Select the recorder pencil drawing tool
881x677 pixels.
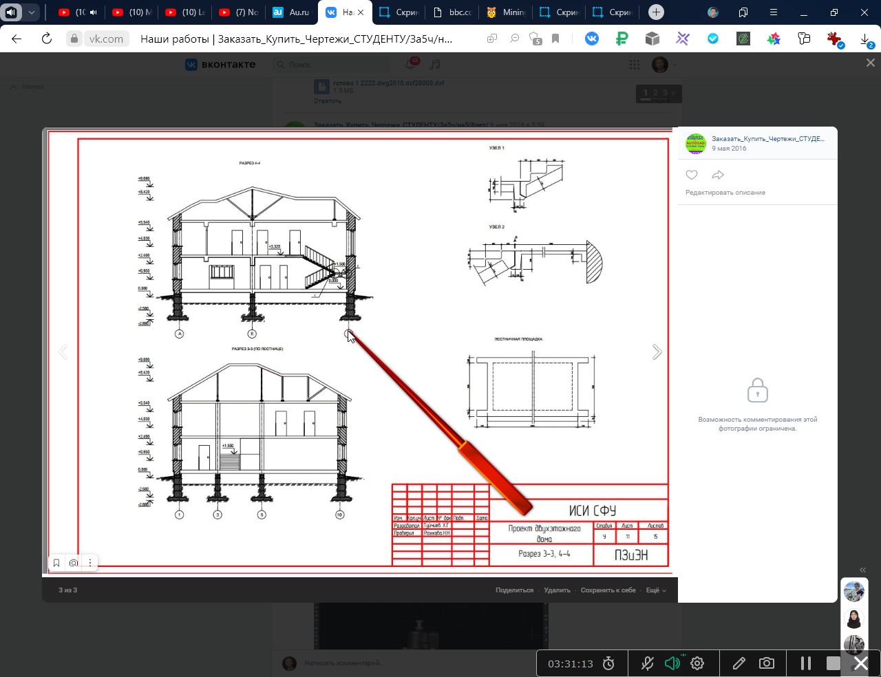point(739,663)
